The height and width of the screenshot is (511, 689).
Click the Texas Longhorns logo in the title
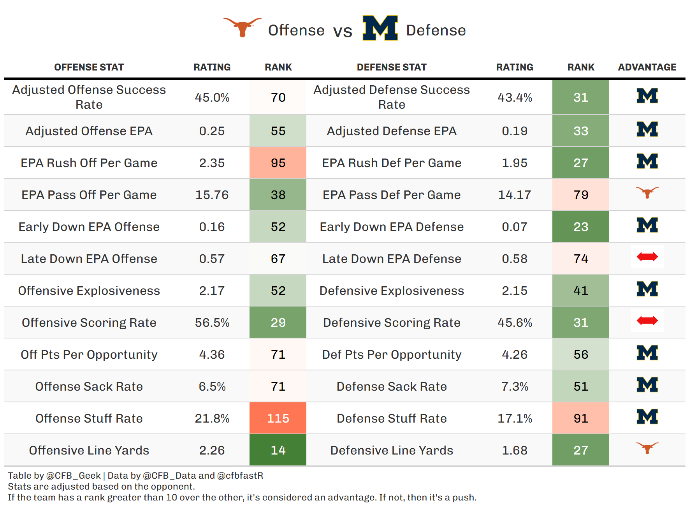pos(242,27)
